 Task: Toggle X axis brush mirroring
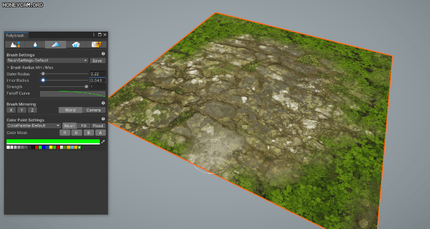pyautogui.click(x=11, y=110)
